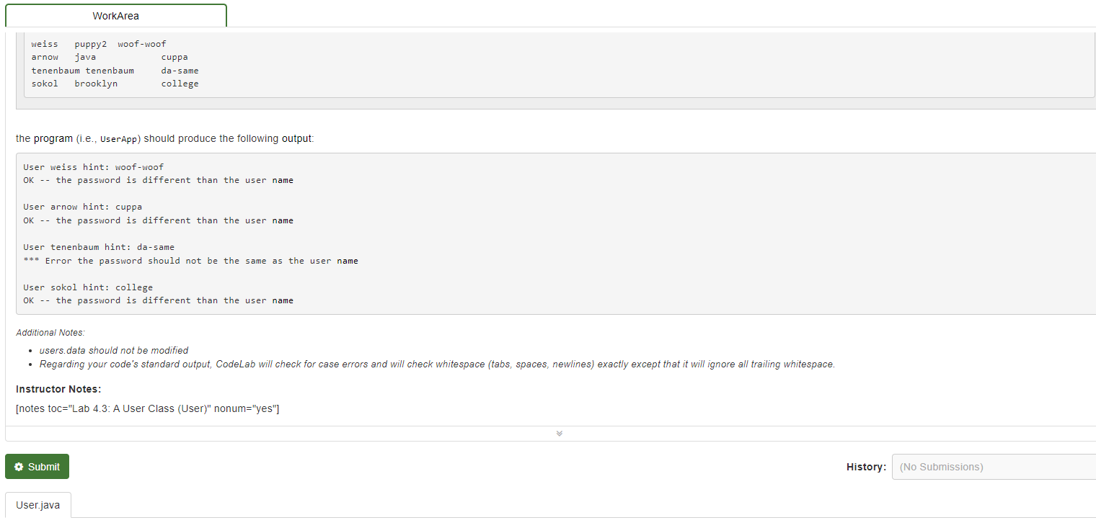
Task: Click the Instructor Notes heading
Action: pos(58,389)
